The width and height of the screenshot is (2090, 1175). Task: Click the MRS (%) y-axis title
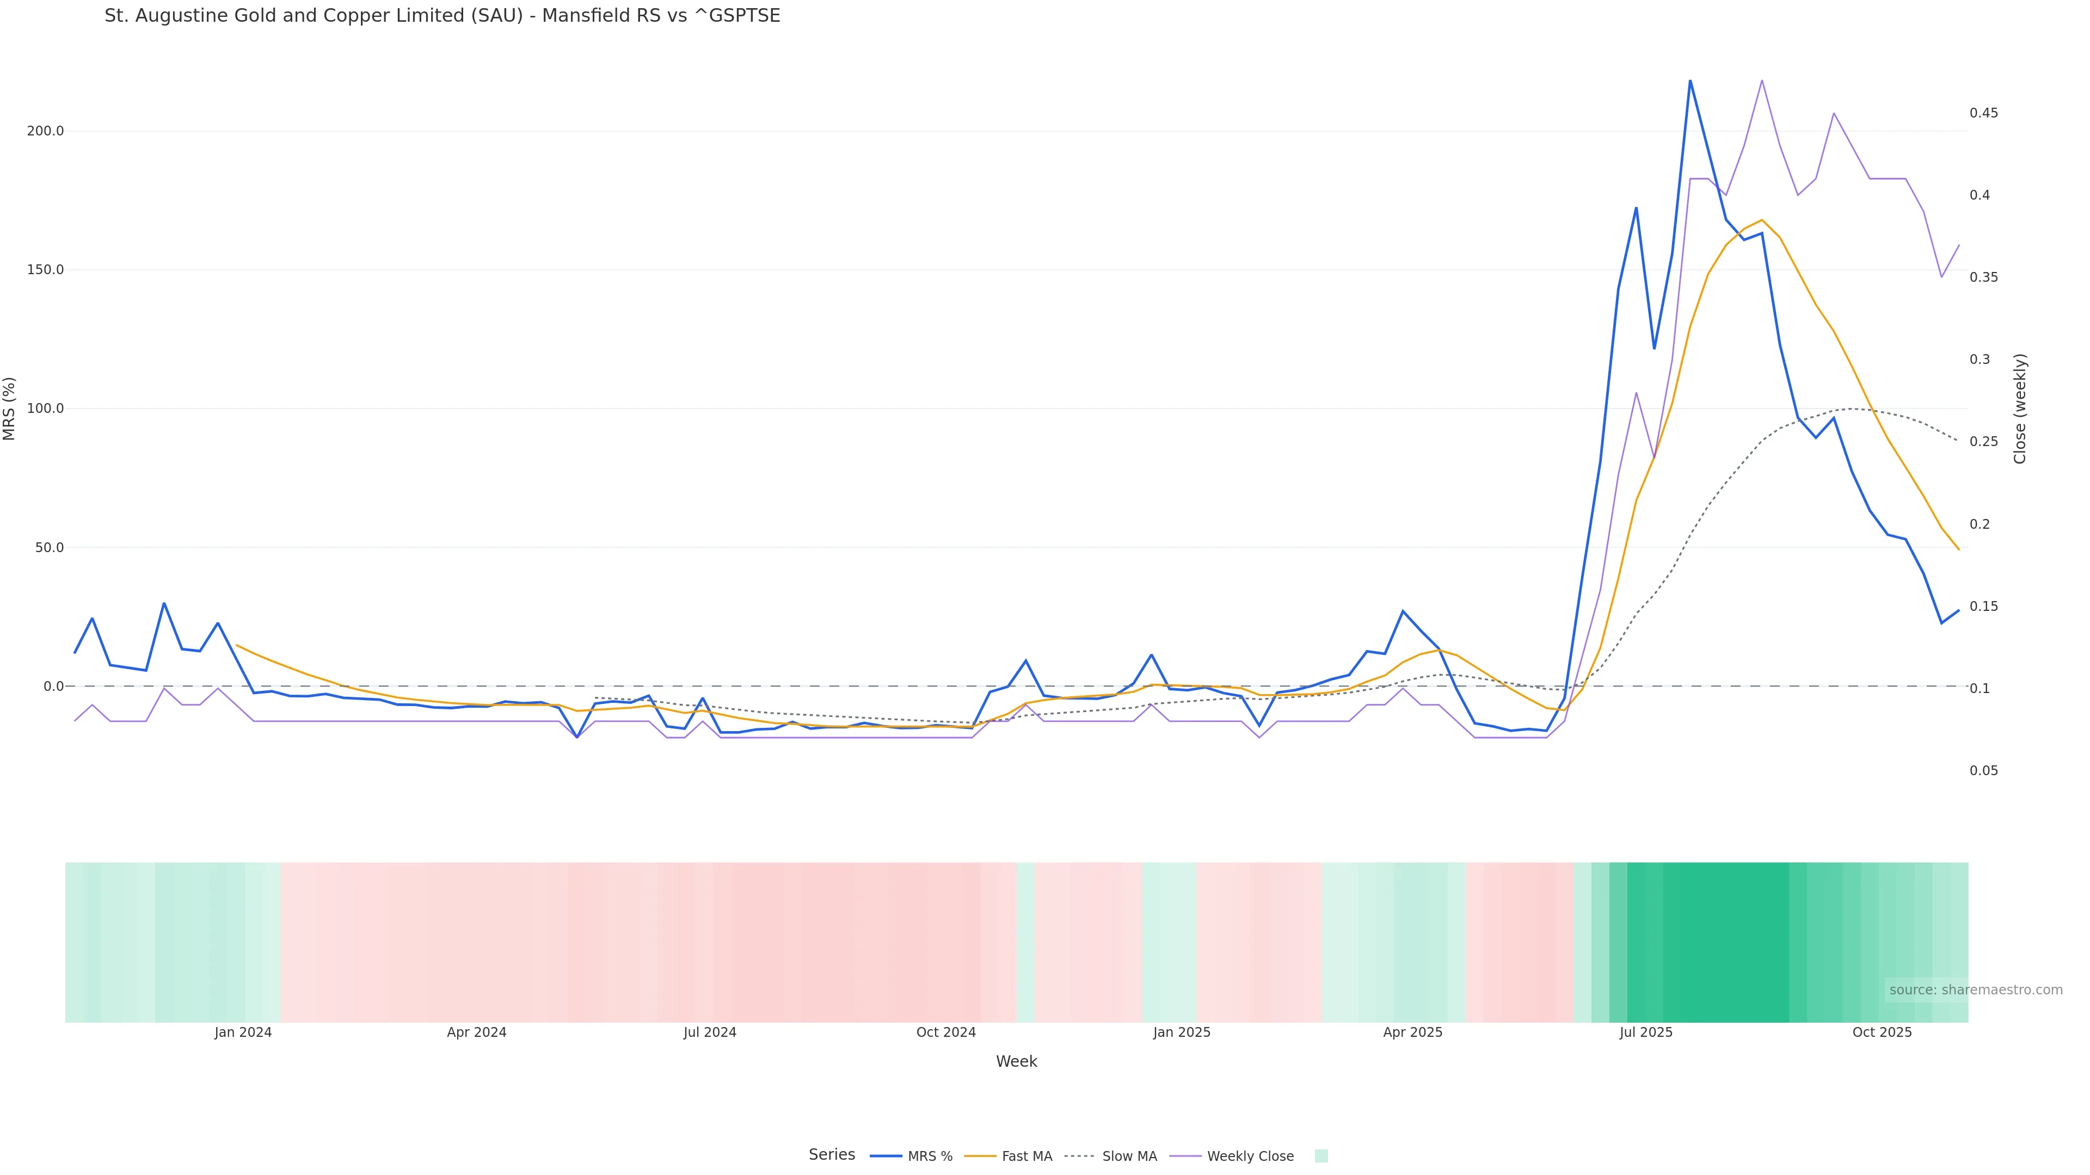(x=10, y=409)
